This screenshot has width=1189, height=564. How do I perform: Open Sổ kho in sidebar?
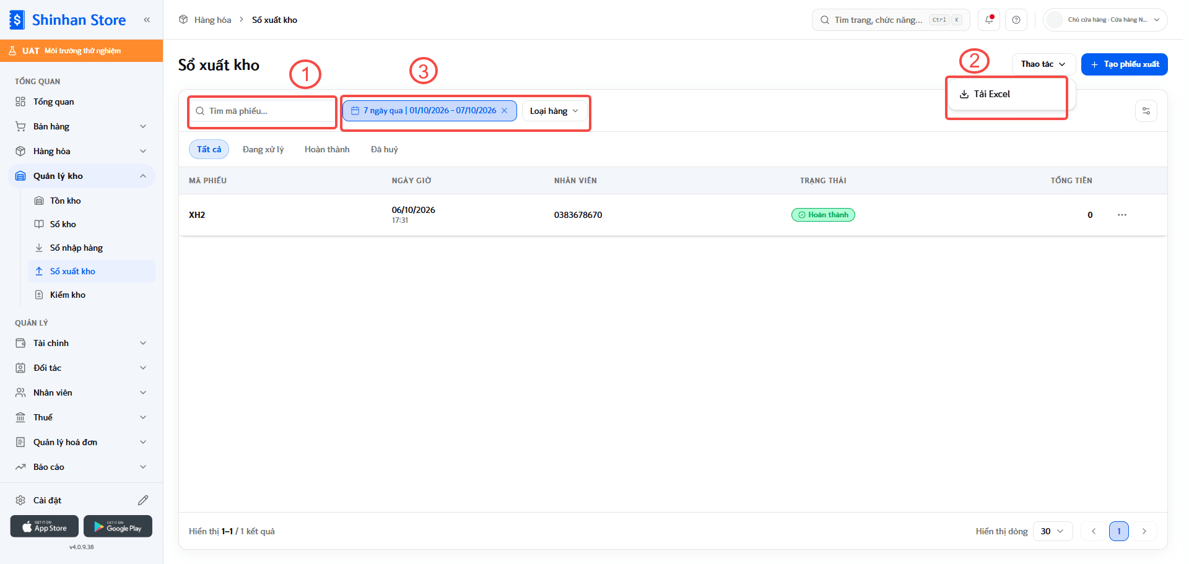tap(92, 224)
